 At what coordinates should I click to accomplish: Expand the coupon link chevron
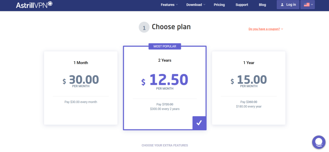[282, 29]
